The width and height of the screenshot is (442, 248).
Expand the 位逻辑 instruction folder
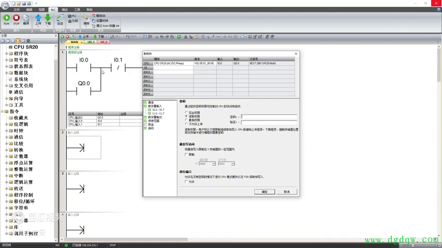click(x=7, y=125)
